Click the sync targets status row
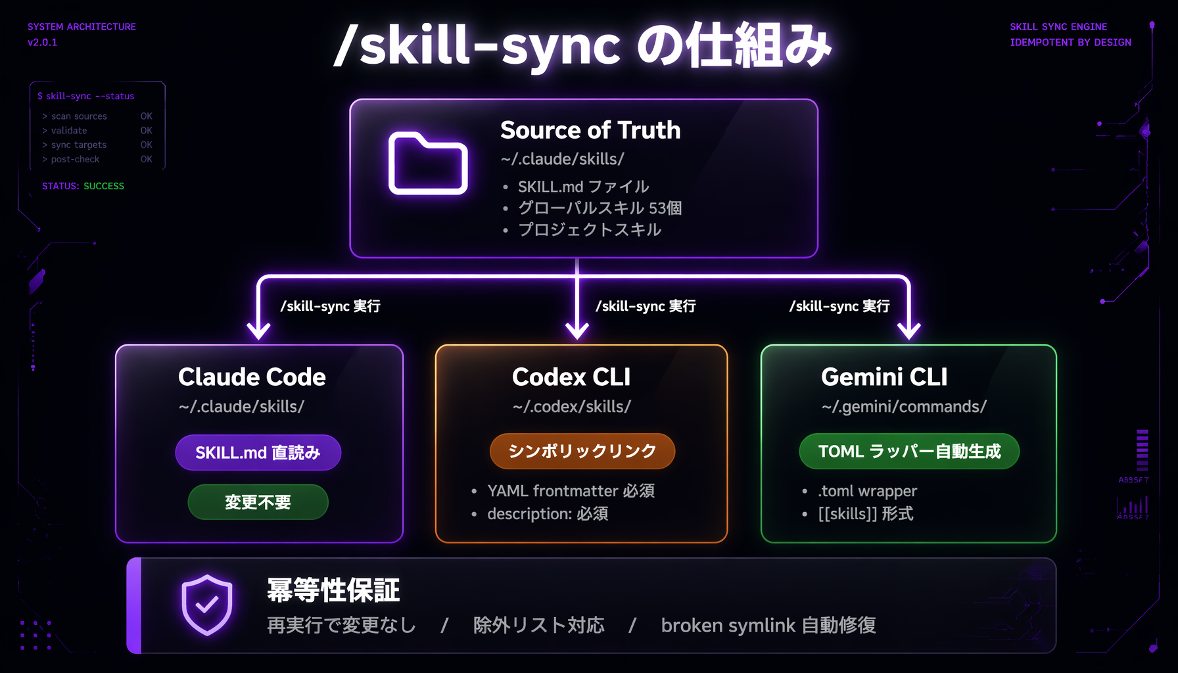Screen dimensions: 1178x673 point(97,145)
